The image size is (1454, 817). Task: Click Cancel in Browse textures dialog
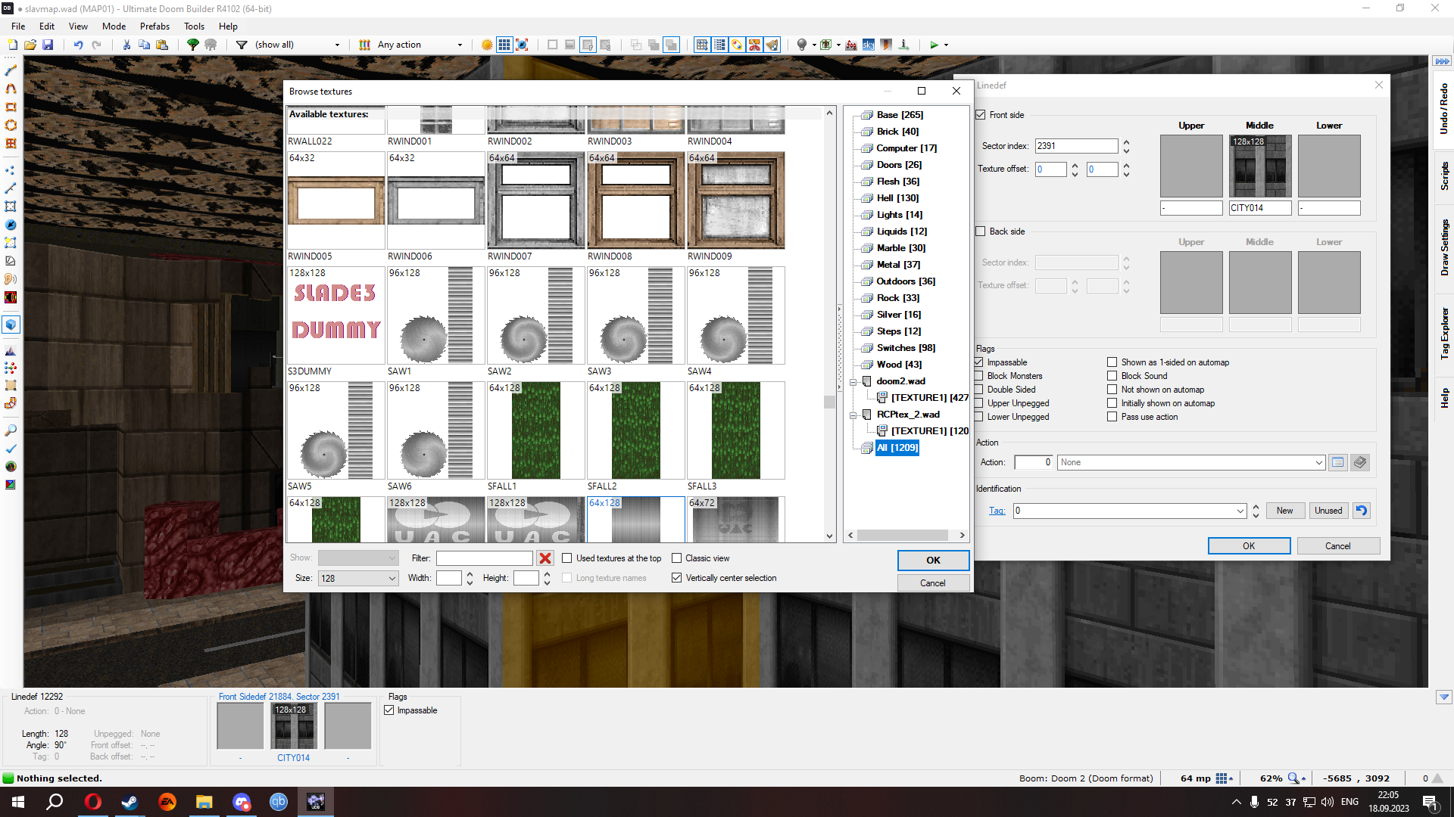(x=932, y=583)
